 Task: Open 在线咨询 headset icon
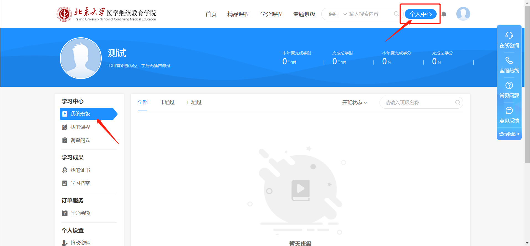click(x=509, y=35)
